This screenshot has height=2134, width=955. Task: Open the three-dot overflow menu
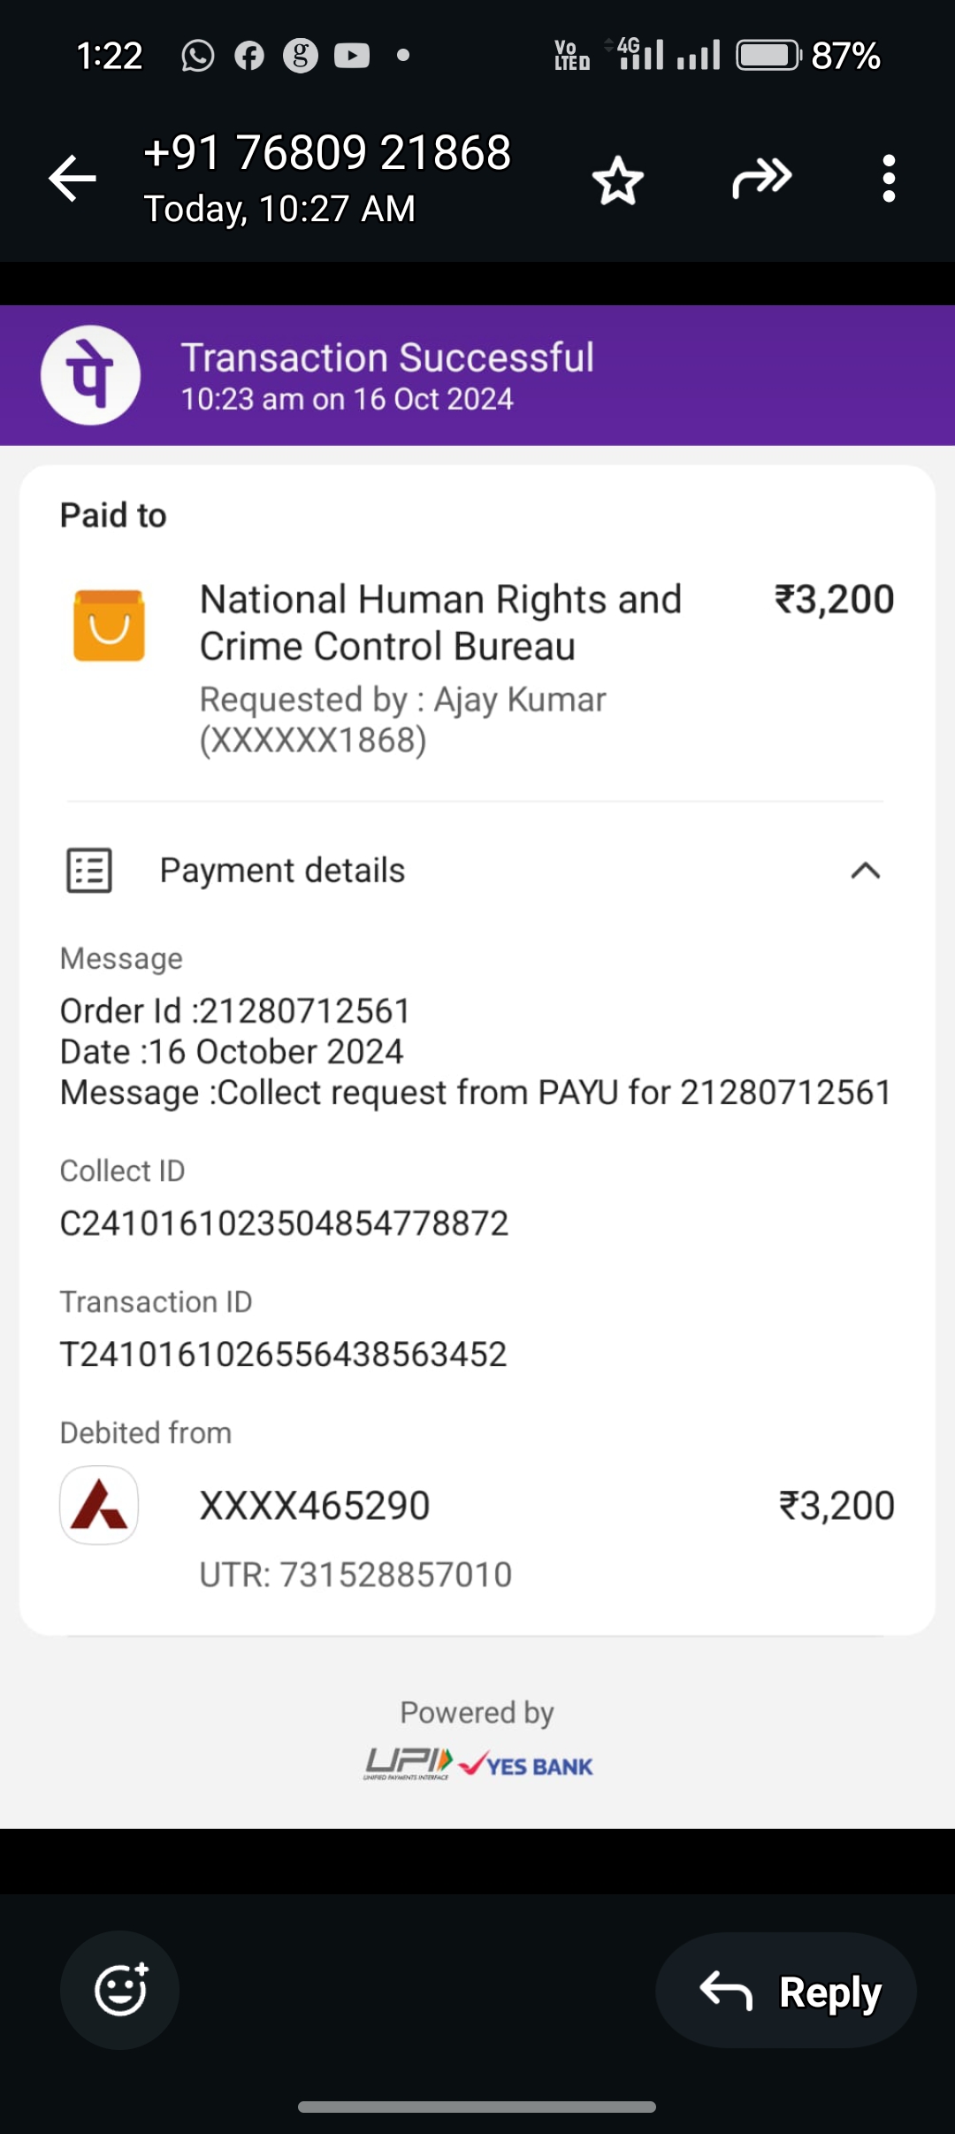tap(889, 179)
